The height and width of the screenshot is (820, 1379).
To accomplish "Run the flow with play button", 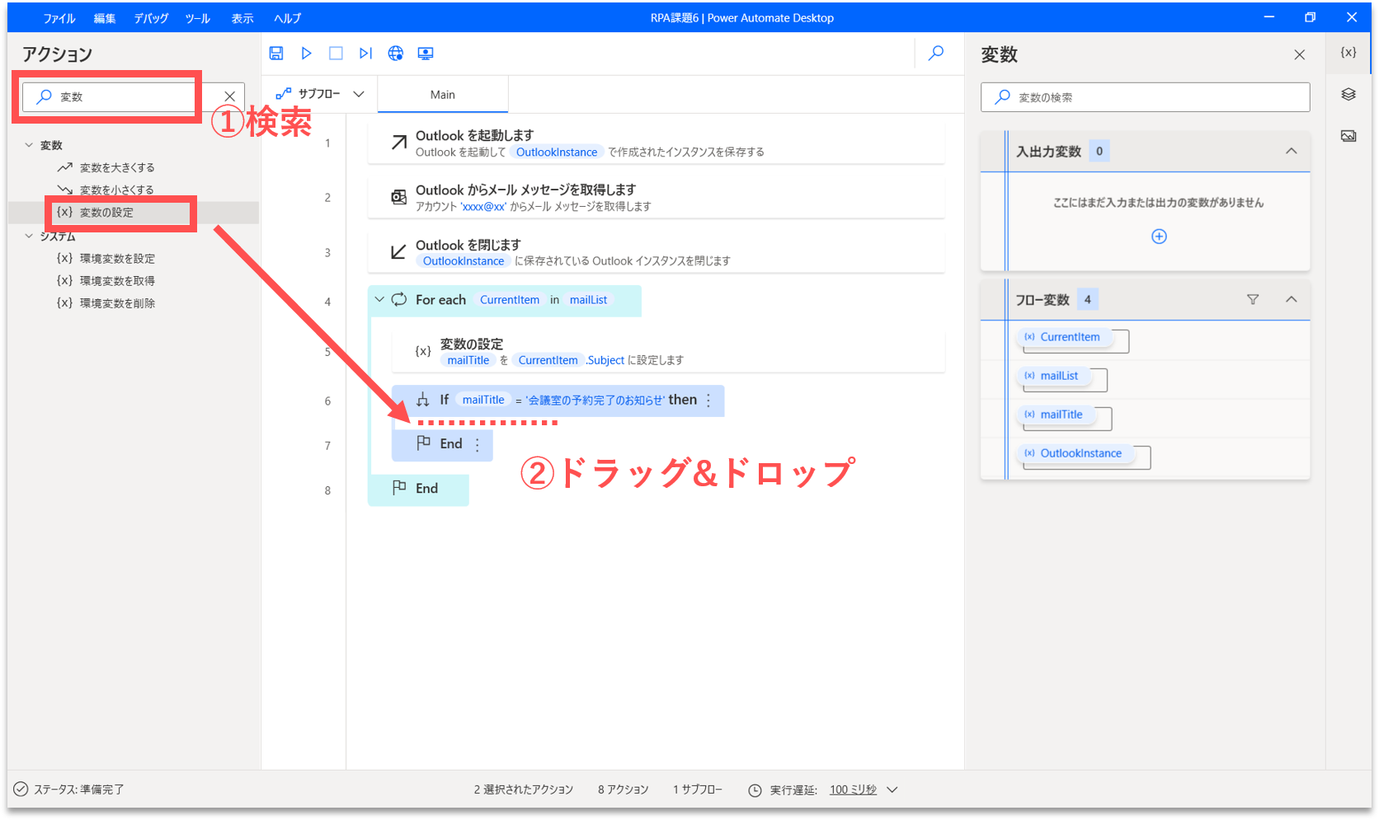I will pyautogui.click(x=306, y=54).
